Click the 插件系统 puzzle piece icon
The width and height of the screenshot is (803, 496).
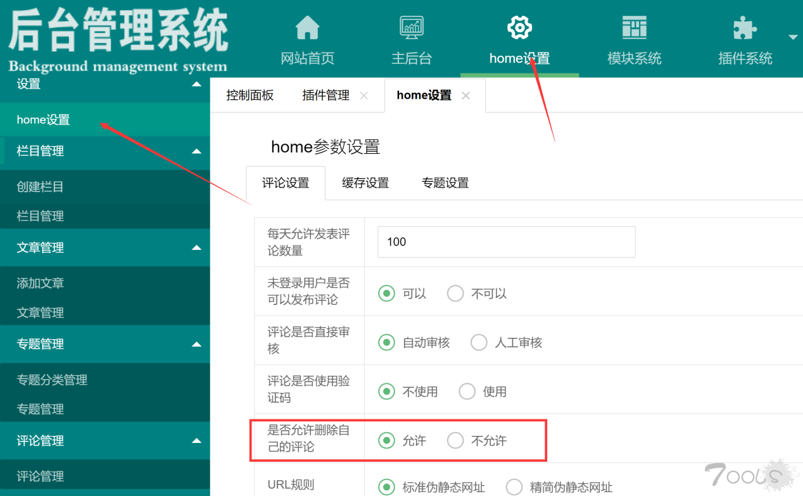[x=745, y=27]
